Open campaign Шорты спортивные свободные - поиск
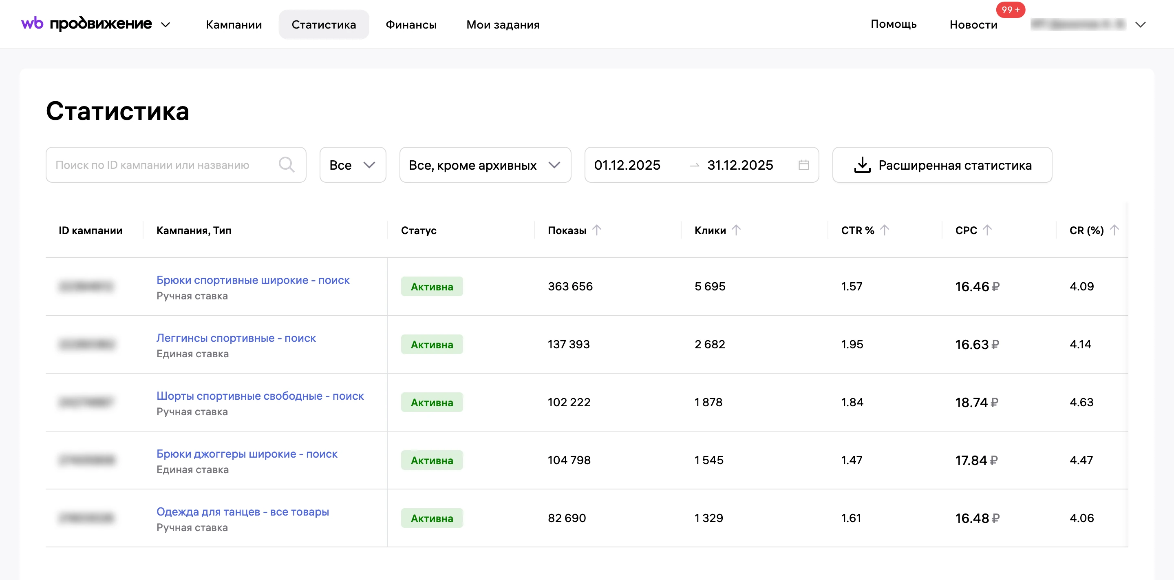The width and height of the screenshot is (1174, 580). point(260,396)
